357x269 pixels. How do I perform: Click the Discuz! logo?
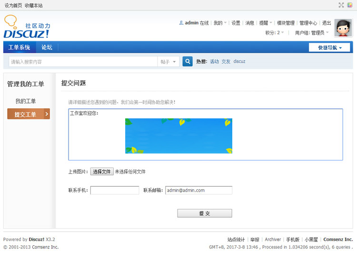27,27
